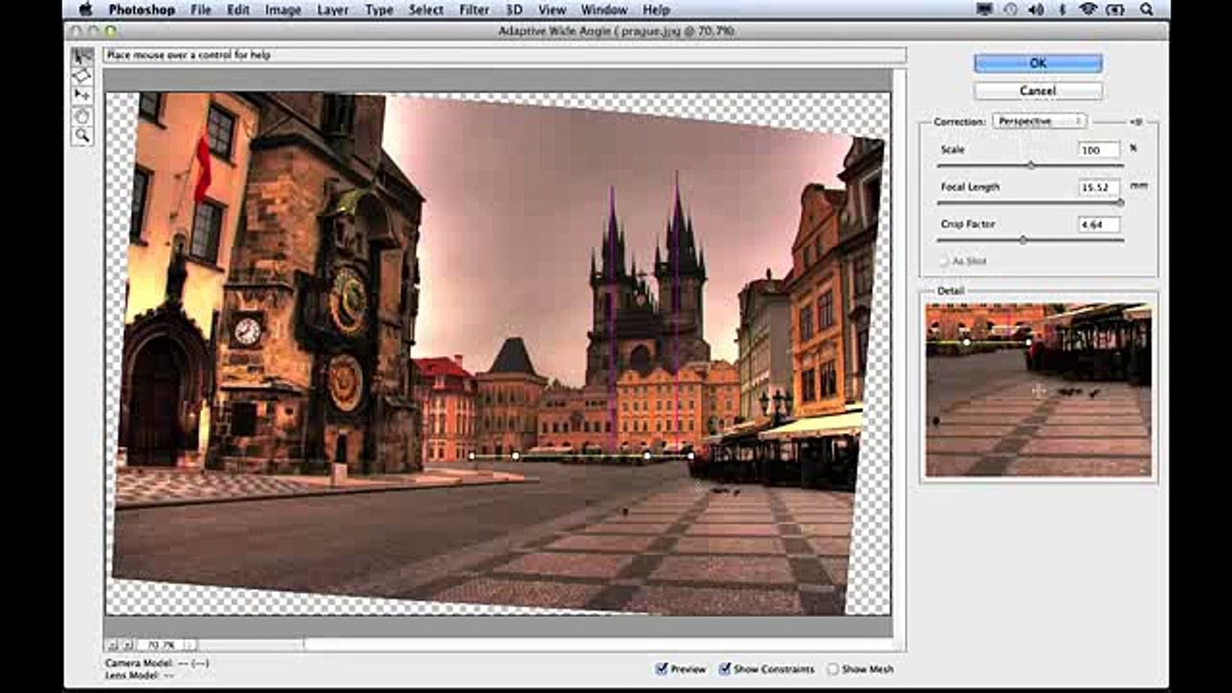The width and height of the screenshot is (1232, 693).
Task: Click the Cancel button
Action: pyautogui.click(x=1038, y=90)
